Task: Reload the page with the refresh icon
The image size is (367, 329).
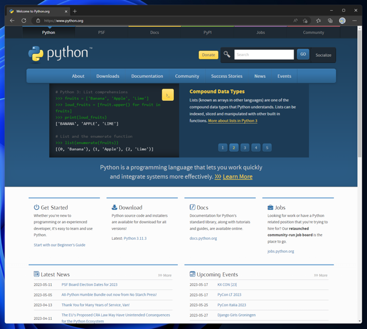Action: point(24,21)
